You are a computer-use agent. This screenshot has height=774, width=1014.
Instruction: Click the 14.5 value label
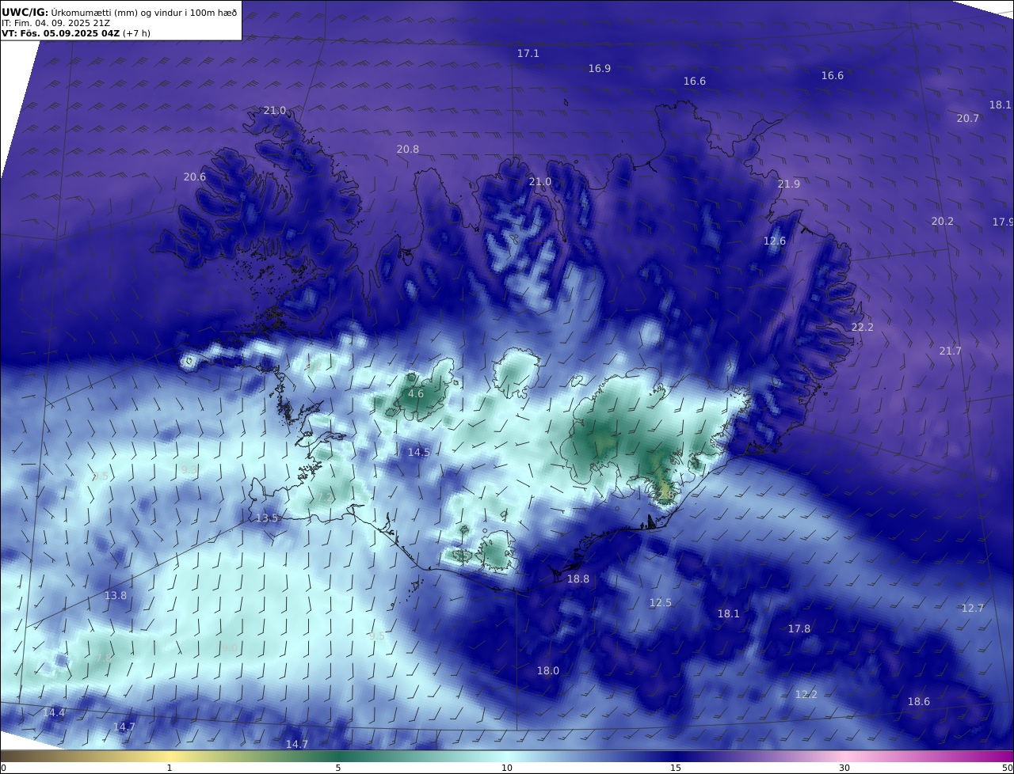[x=419, y=453]
